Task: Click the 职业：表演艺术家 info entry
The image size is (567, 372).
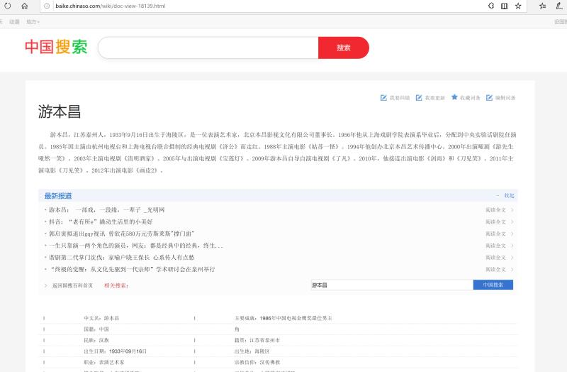Action: [103, 362]
